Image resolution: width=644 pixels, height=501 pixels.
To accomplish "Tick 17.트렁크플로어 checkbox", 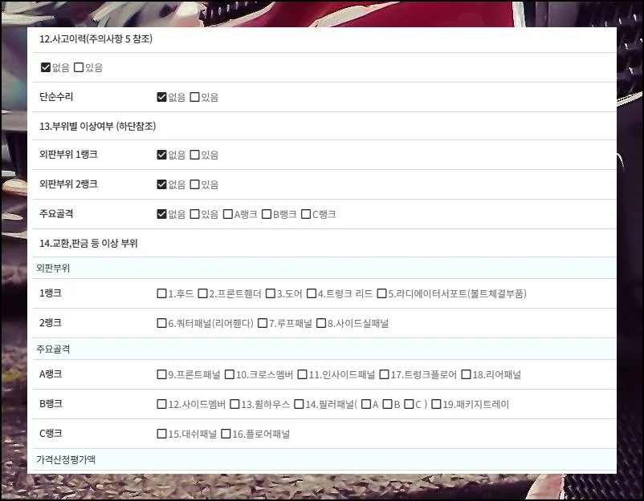I will click(x=385, y=374).
